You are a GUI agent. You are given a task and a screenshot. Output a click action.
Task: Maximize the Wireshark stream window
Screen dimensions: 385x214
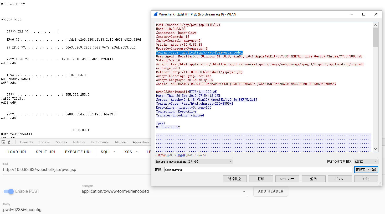(x=364, y=14)
